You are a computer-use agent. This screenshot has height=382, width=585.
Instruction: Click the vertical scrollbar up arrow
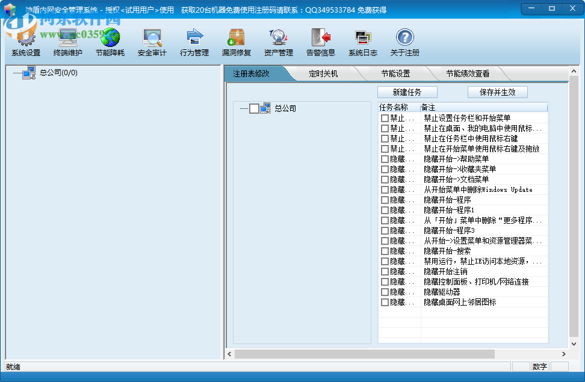pos(574,71)
